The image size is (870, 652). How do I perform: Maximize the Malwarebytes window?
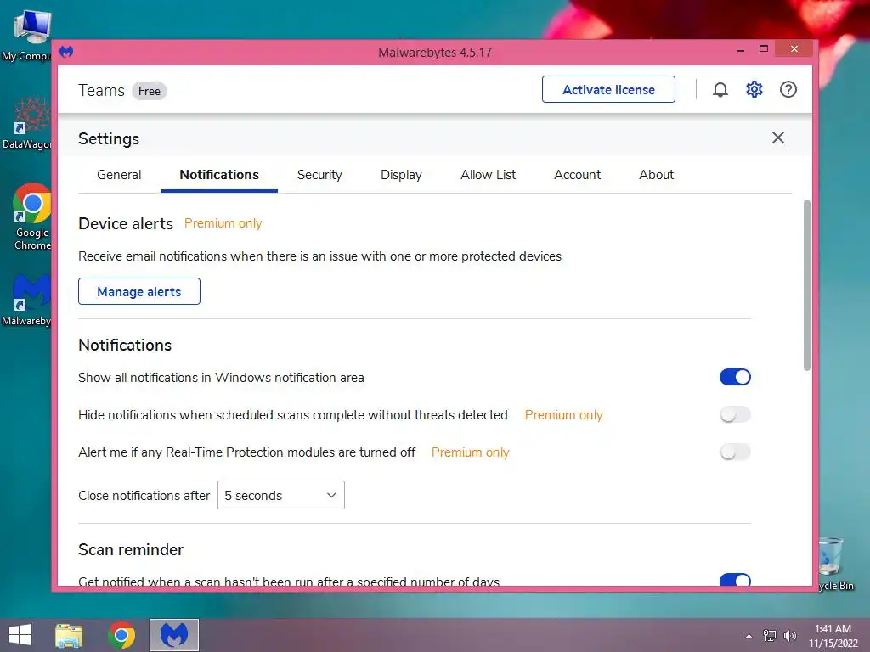[x=764, y=48]
